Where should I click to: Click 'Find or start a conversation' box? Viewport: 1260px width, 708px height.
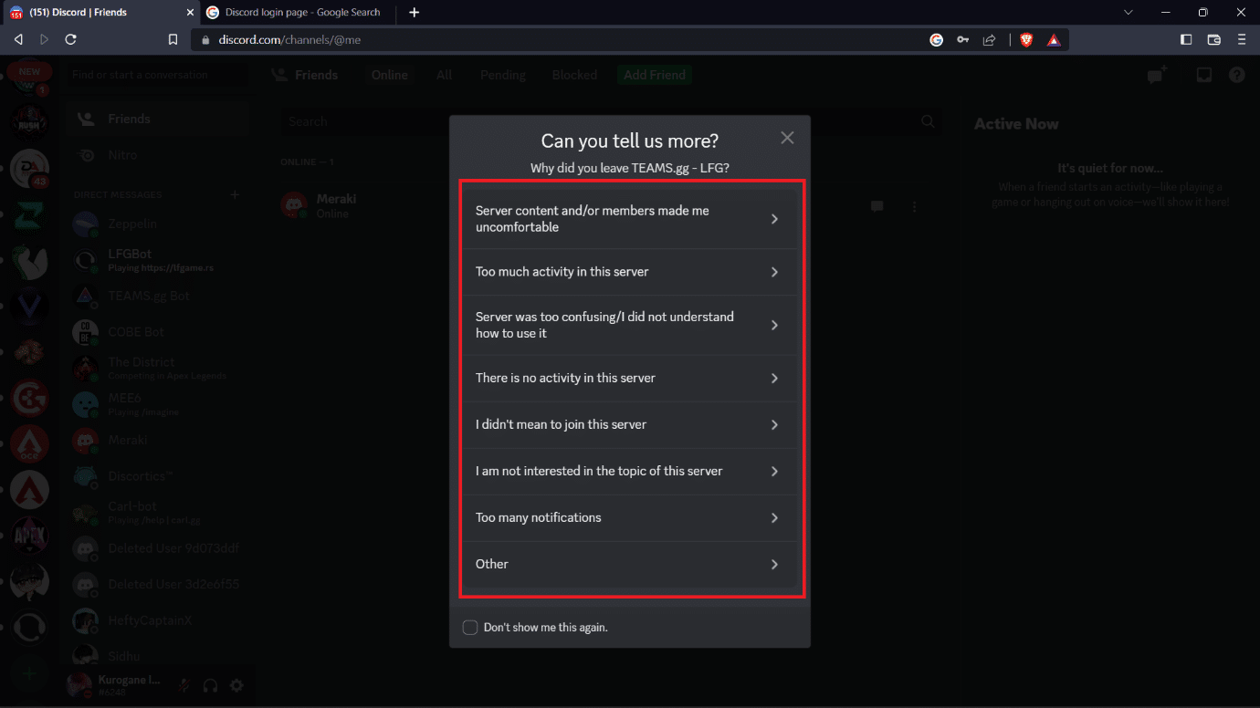coord(157,75)
